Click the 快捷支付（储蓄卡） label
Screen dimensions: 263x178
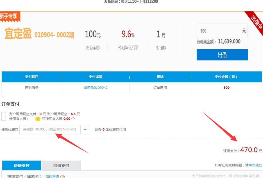pyautogui.click(x=24, y=176)
